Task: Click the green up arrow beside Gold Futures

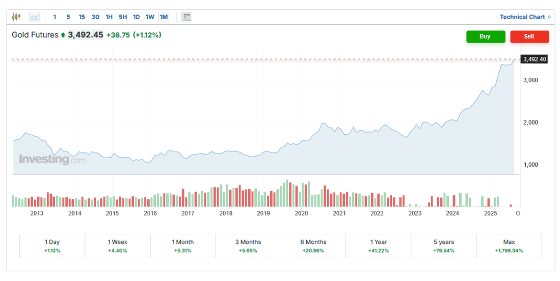Action: coord(63,36)
